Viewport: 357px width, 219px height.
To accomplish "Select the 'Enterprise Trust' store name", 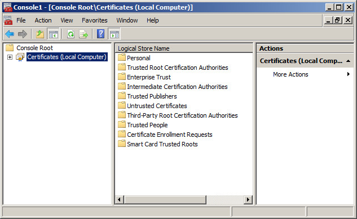I will [149, 77].
